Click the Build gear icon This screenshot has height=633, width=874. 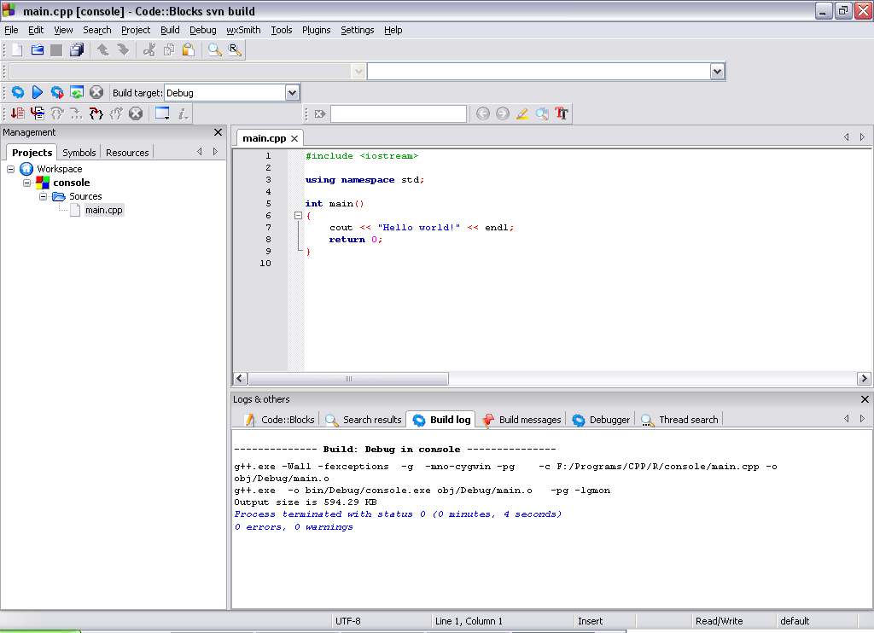tap(17, 92)
